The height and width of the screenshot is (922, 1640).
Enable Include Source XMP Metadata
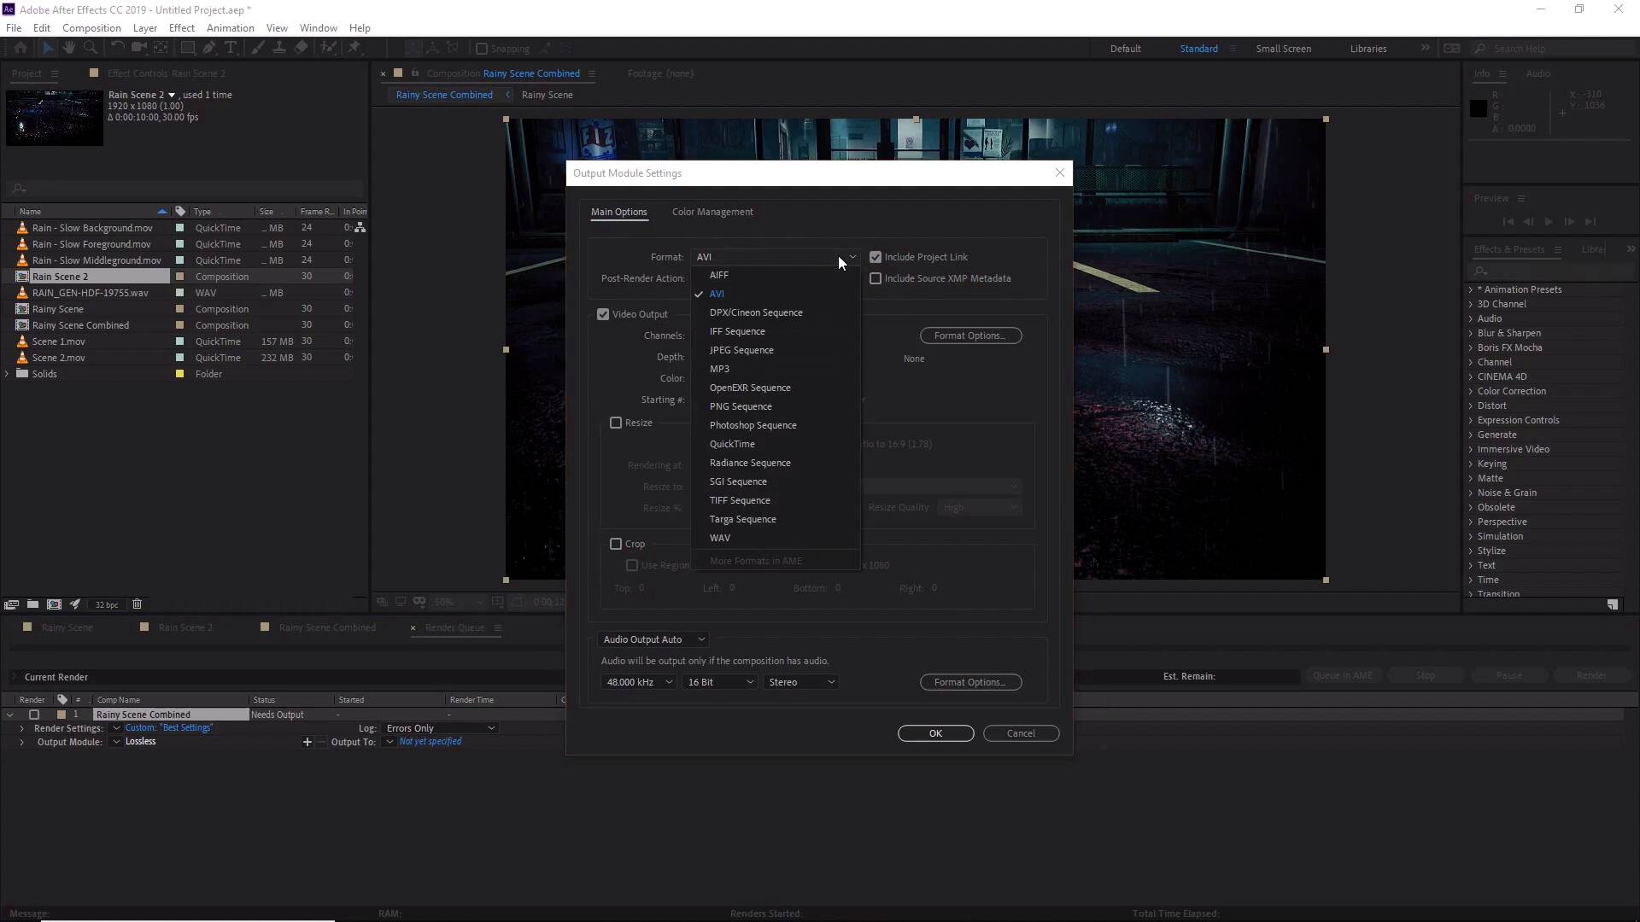876,278
